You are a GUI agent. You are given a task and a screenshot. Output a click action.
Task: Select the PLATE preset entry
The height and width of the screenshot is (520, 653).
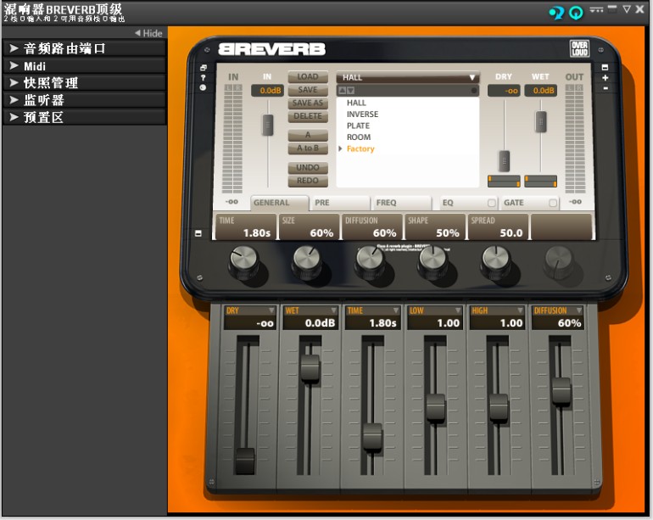click(x=358, y=126)
